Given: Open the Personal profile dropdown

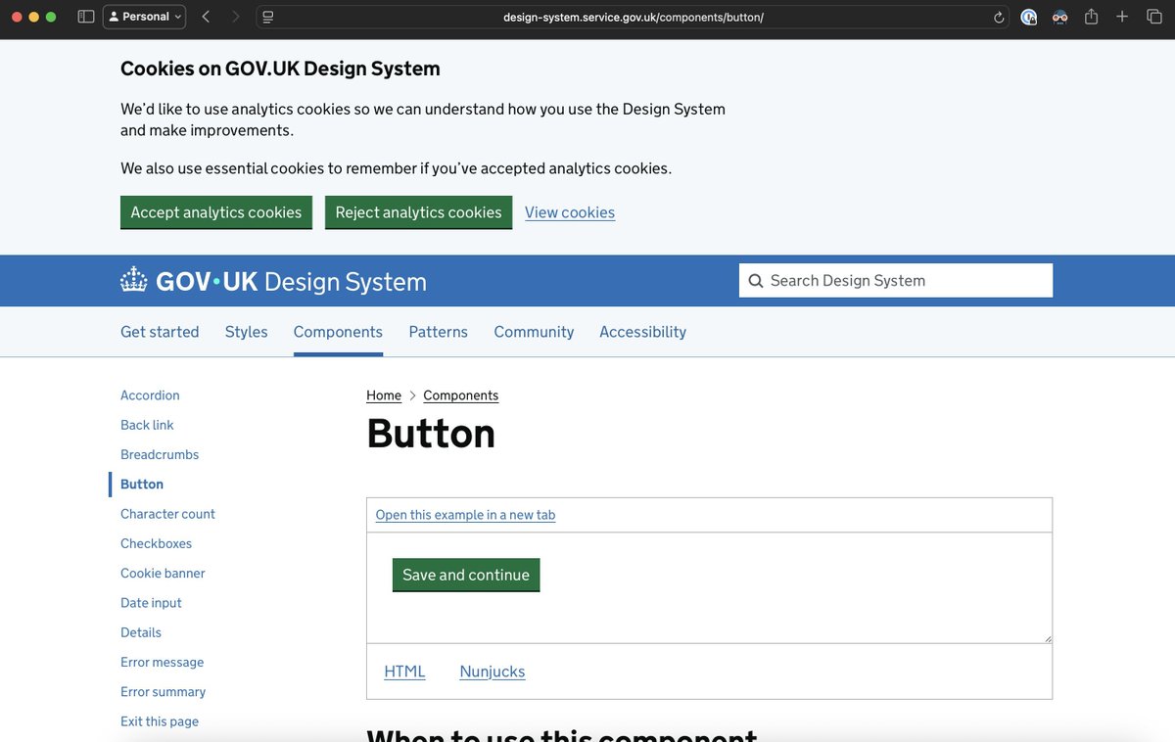Looking at the screenshot, I should [x=144, y=17].
